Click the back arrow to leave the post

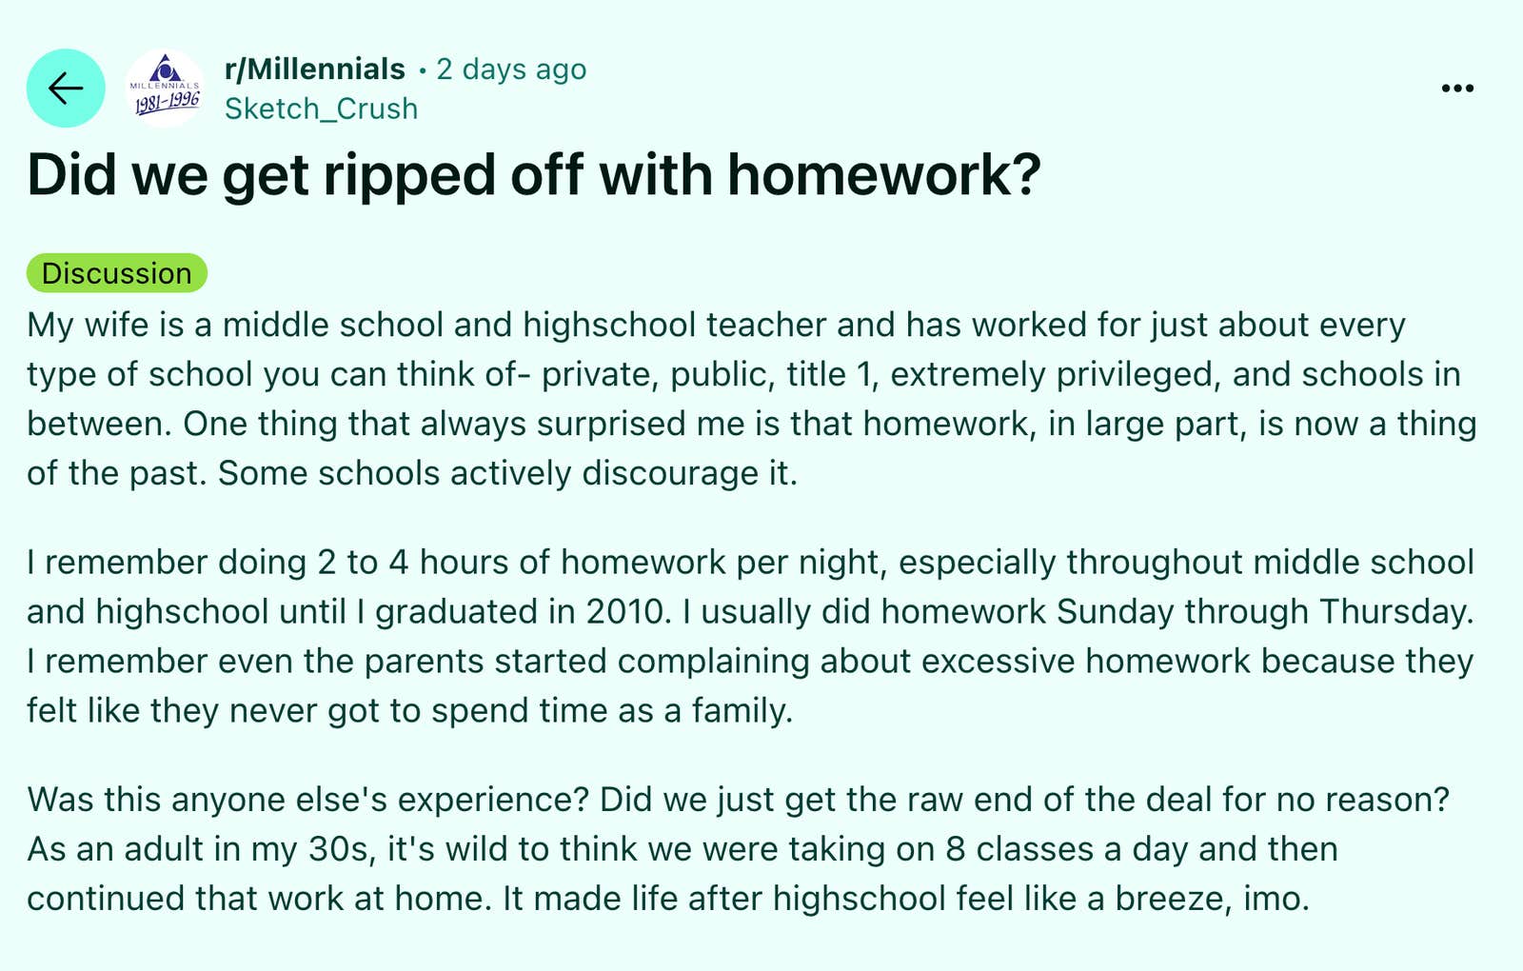pyautogui.click(x=66, y=88)
